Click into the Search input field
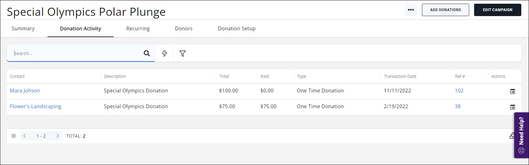 pos(77,53)
